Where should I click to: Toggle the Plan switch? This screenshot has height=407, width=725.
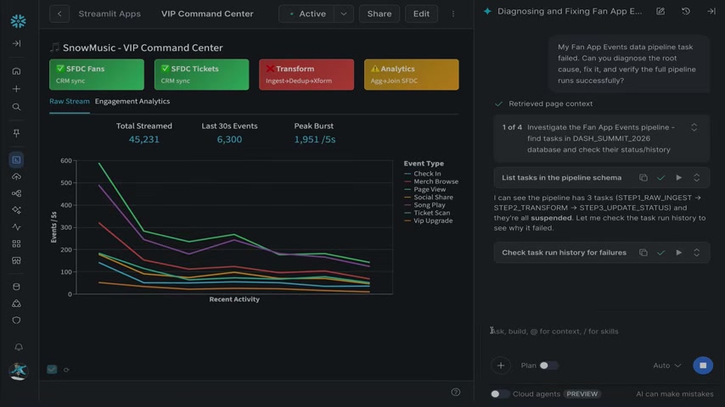548,365
